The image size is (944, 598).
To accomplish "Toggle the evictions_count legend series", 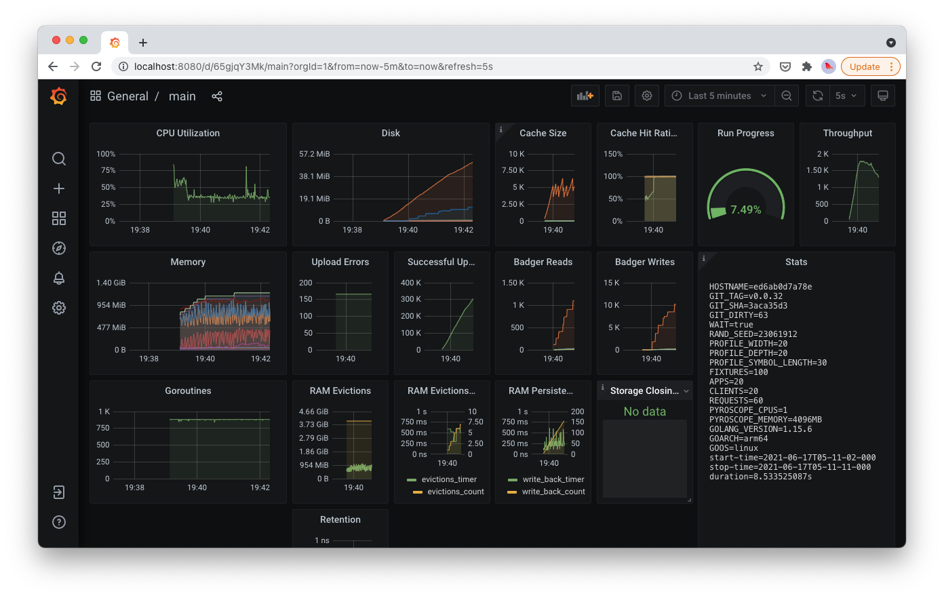I will 456,492.
